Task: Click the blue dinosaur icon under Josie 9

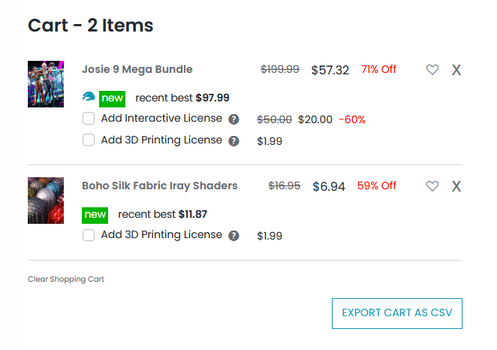Action: (89, 98)
